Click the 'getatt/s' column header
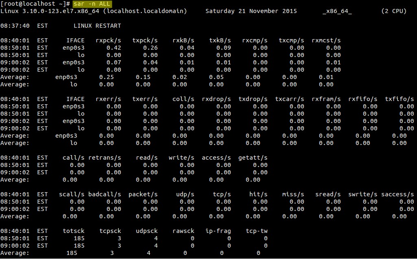 (x=253, y=158)
